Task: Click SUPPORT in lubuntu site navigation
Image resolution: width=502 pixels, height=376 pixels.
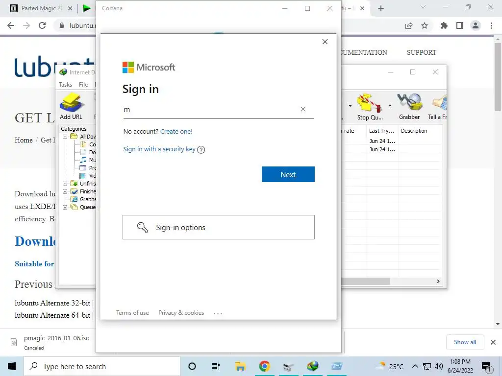Action: point(421,52)
